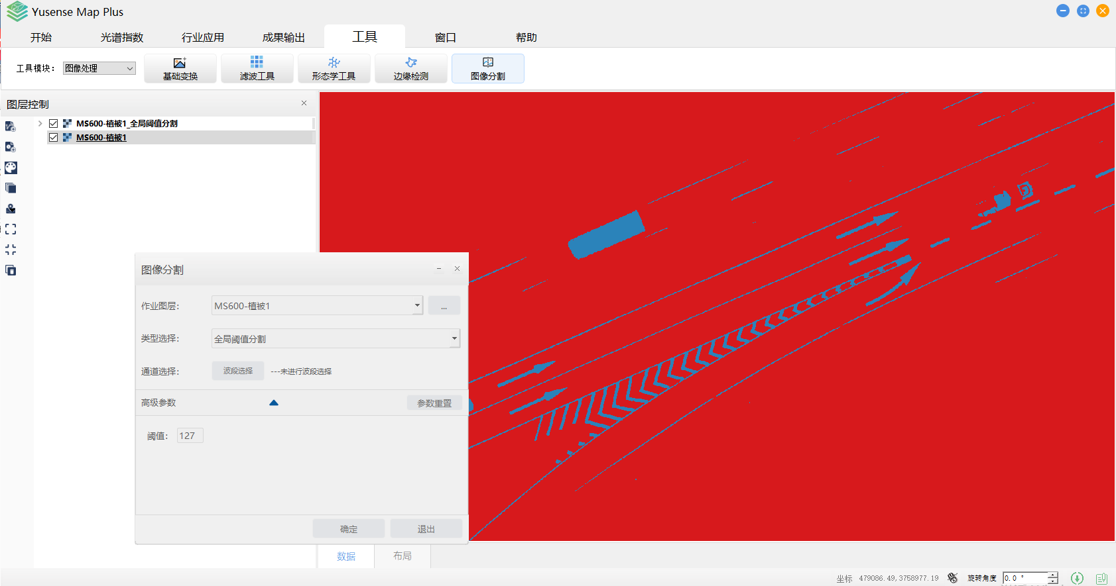Open the 滤波工具 filter tool

click(257, 68)
